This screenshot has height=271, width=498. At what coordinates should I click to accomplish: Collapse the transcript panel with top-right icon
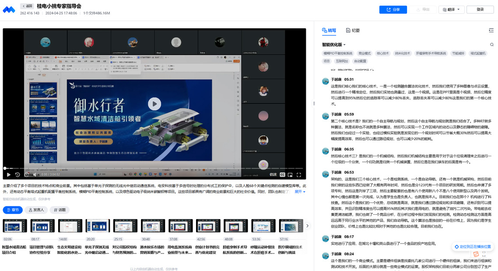[491, 31]
